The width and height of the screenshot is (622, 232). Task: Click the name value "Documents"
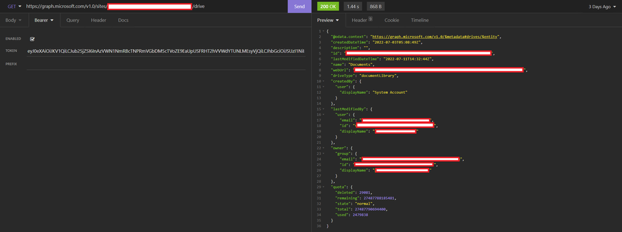click(361, 64)
